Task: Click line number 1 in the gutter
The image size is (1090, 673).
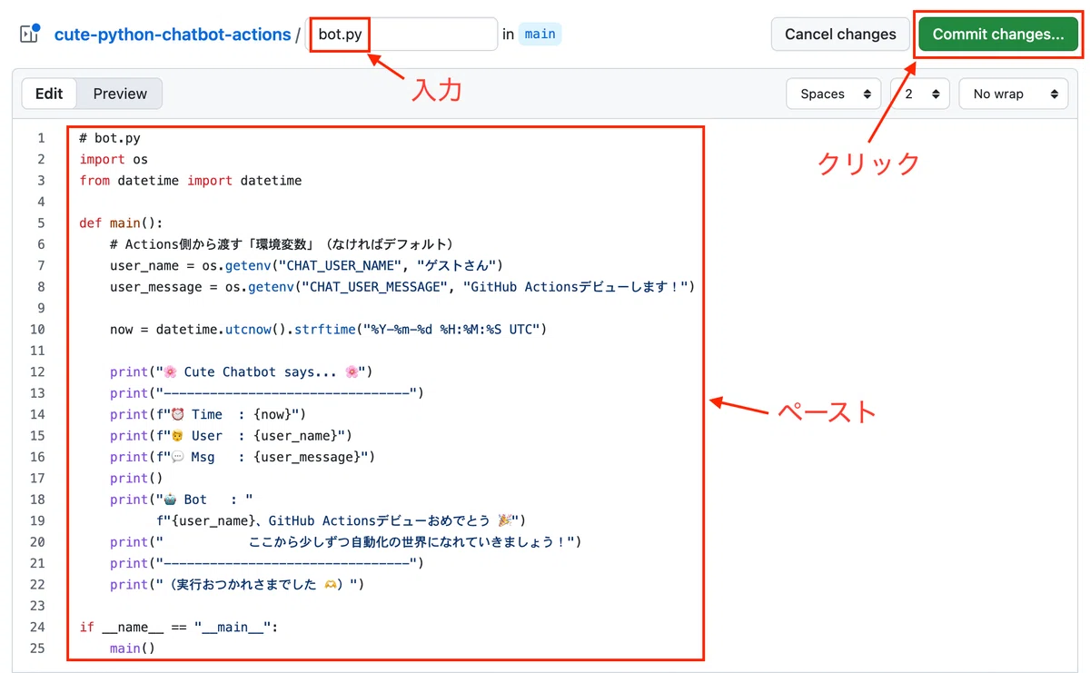Action: 40,138
